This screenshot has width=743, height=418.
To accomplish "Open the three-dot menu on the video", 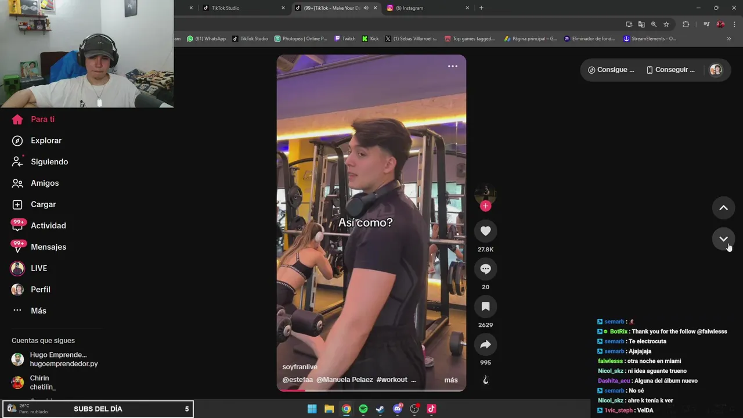I will (453, 66).
